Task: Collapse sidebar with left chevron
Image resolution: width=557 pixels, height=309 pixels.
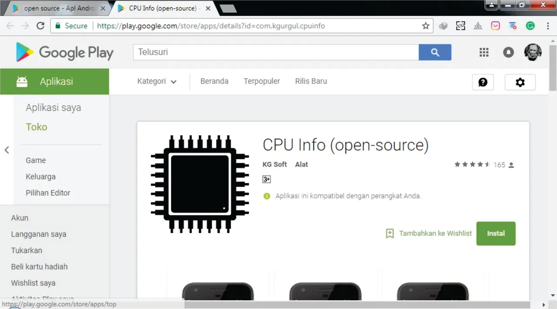Action: (7, 150)
